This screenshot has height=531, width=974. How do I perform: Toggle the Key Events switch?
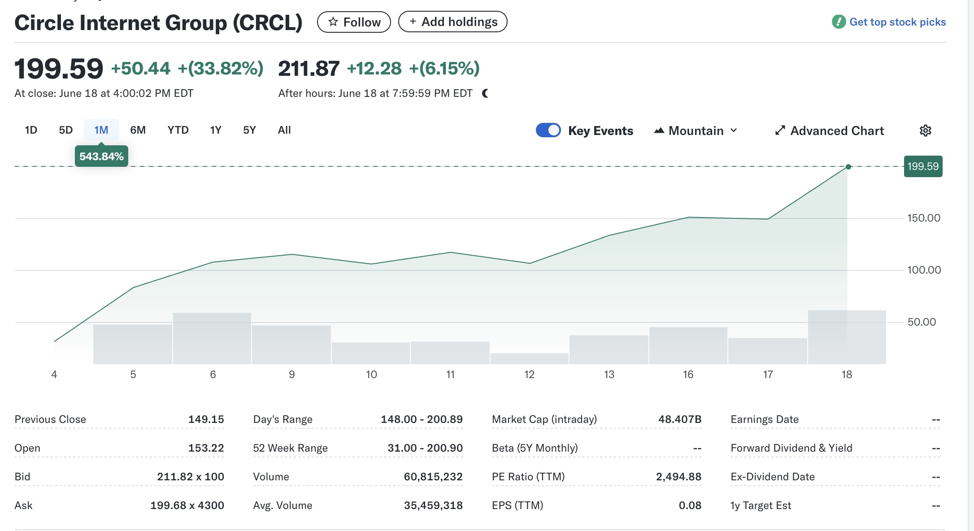548,131
